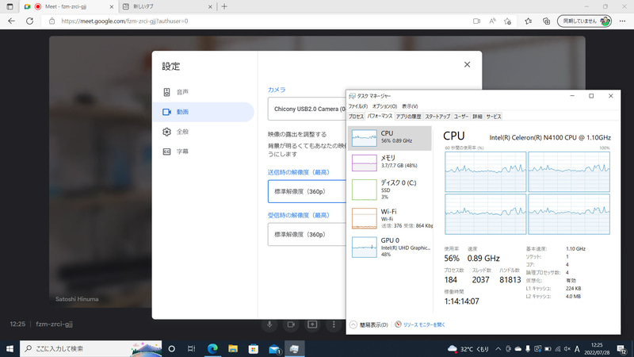Close the Meet browser tab
Screen dimensions: 634x357
[x=112, y=6]
